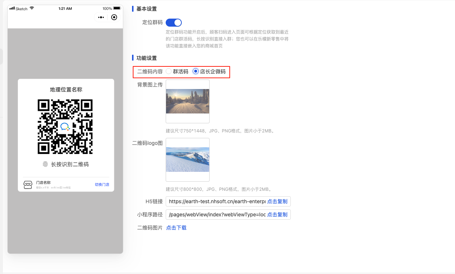Click the 地理位置名称 title text
The height and width of the screenshot is (274, 455).
66,89
